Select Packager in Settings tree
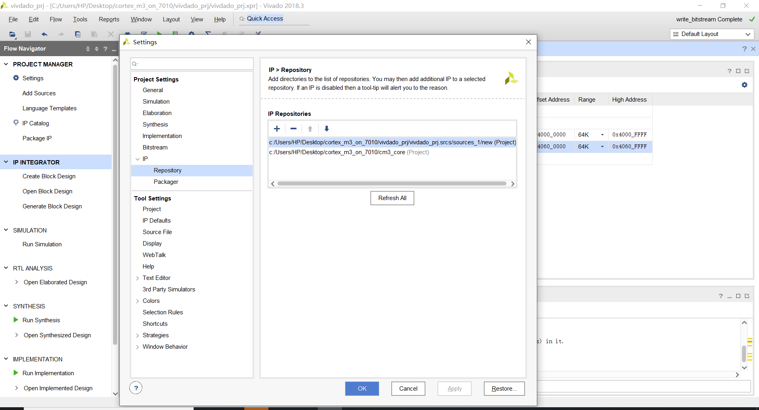The width and height of the screenshot is (759, 410). (x=166, y=182)
